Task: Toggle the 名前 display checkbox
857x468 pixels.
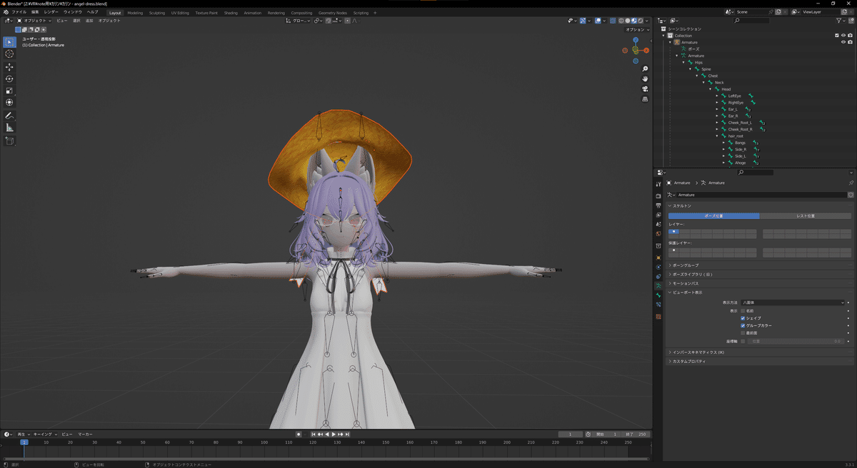Action: (x=743, y=311)
